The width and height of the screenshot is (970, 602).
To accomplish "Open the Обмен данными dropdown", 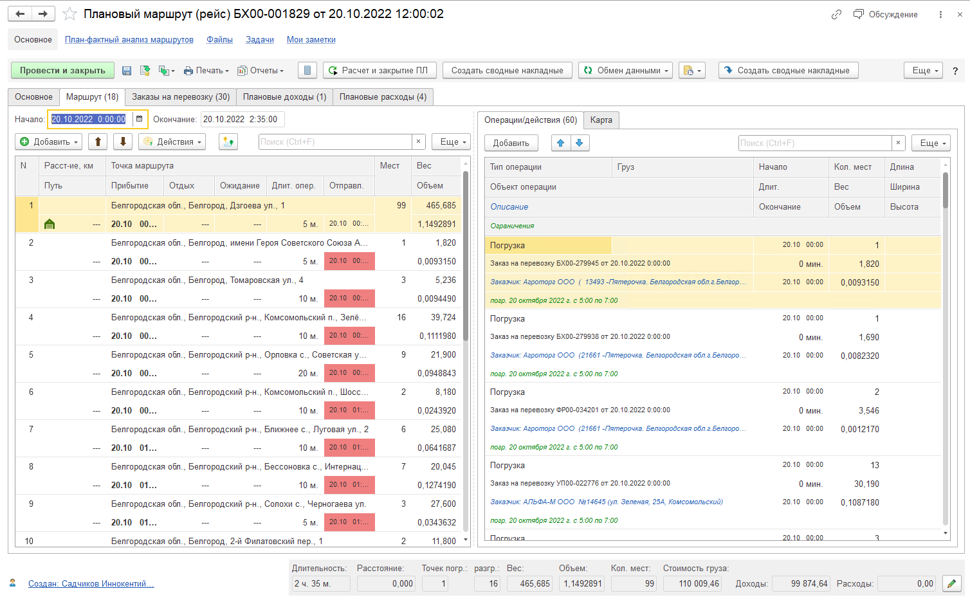I will [625, 71].
